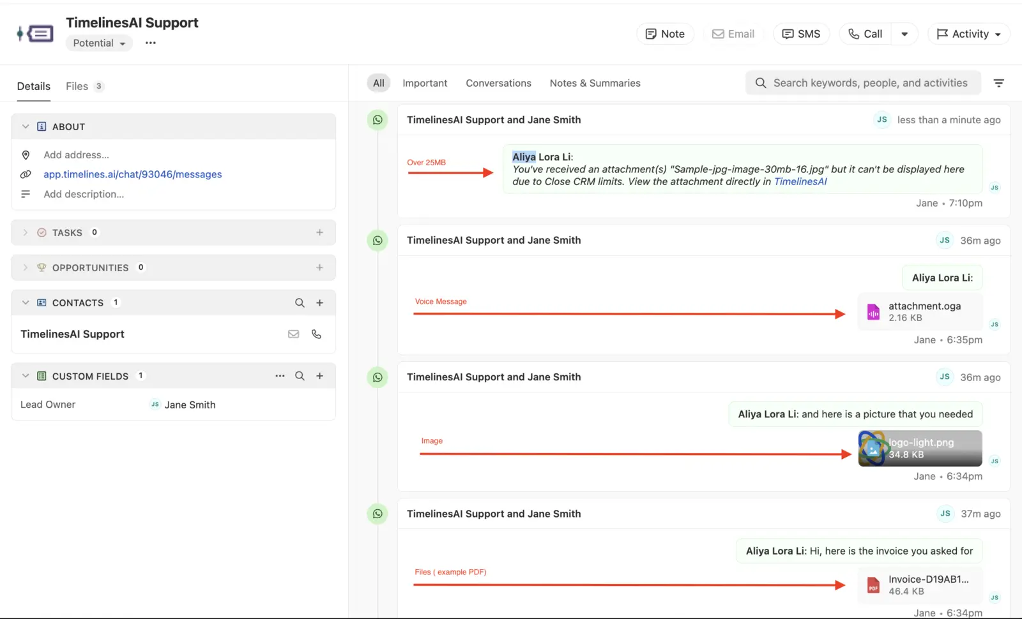This screenshot has width=1022, height=619.
Task: Collapse the CONTACTS section
Action: [x=26, y=302]
